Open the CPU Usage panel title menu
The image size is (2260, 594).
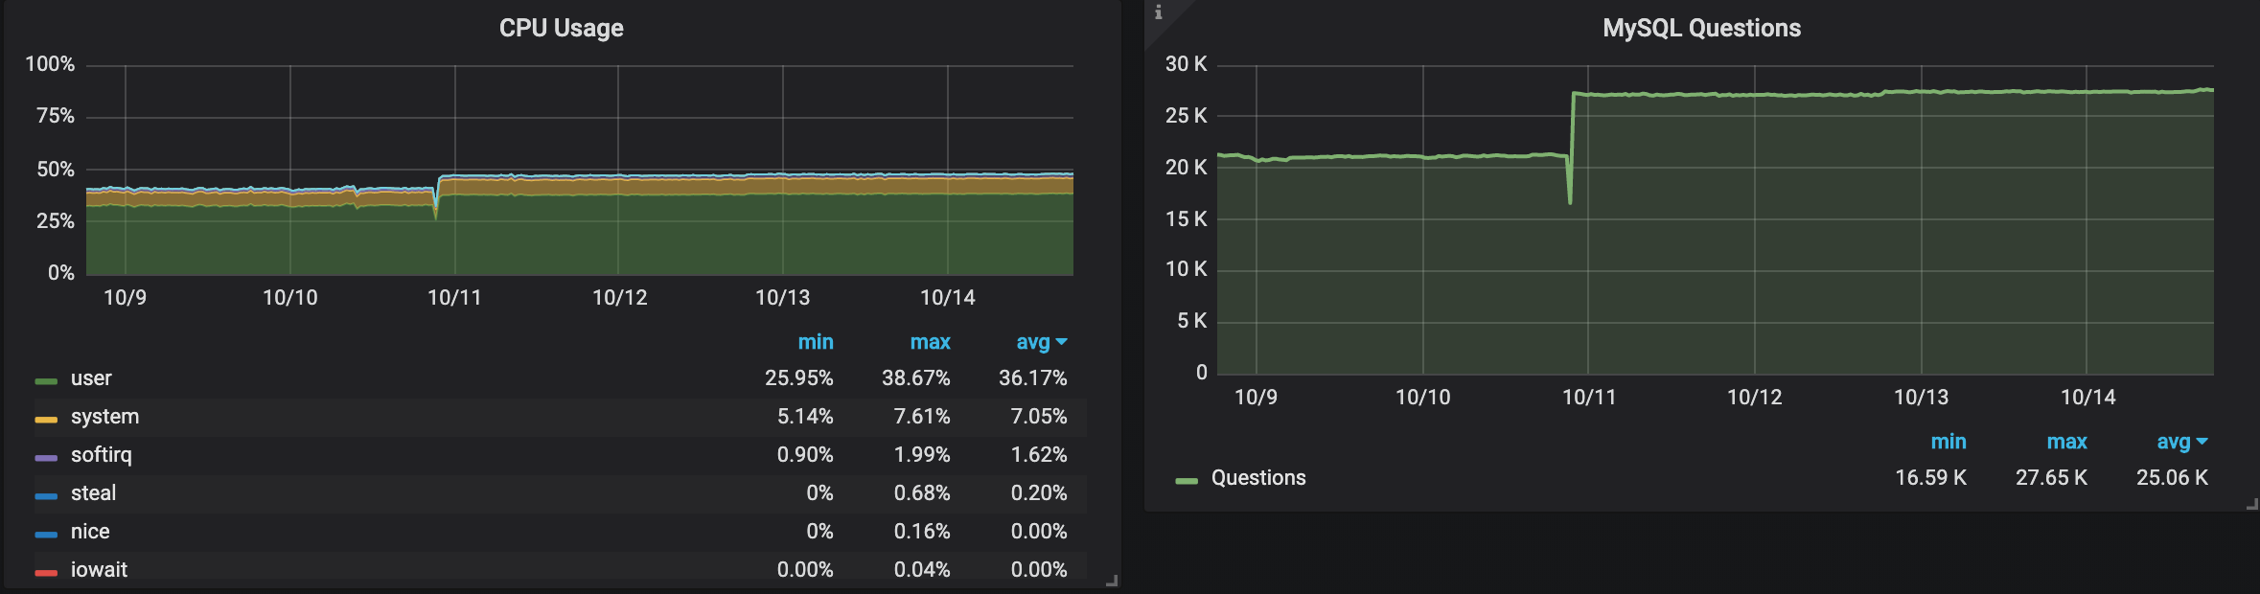561,28
